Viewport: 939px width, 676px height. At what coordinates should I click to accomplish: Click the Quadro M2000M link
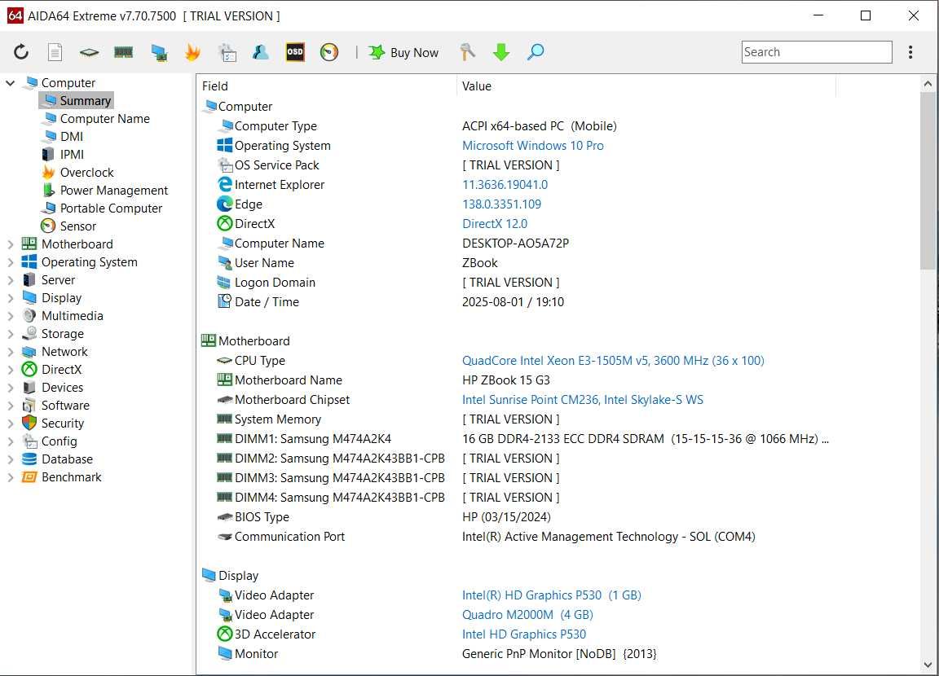pos(527,615)
